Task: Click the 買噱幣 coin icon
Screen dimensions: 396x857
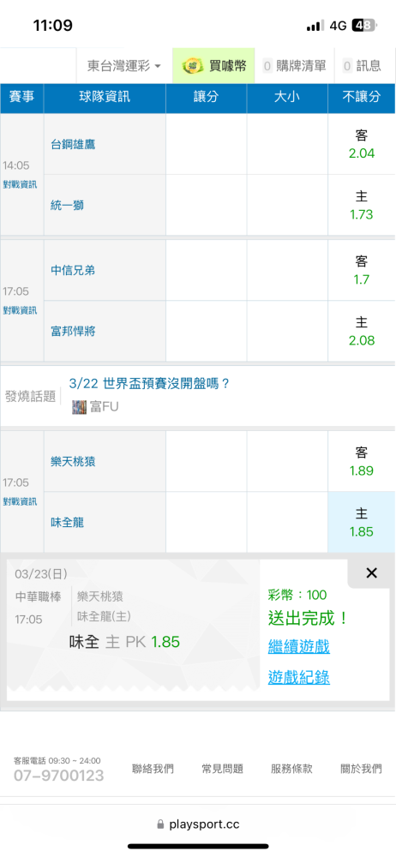Action: [x=193, y=66]
